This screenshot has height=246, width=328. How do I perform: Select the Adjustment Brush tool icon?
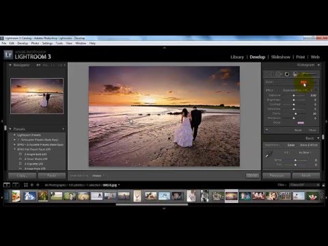(309, 74)
